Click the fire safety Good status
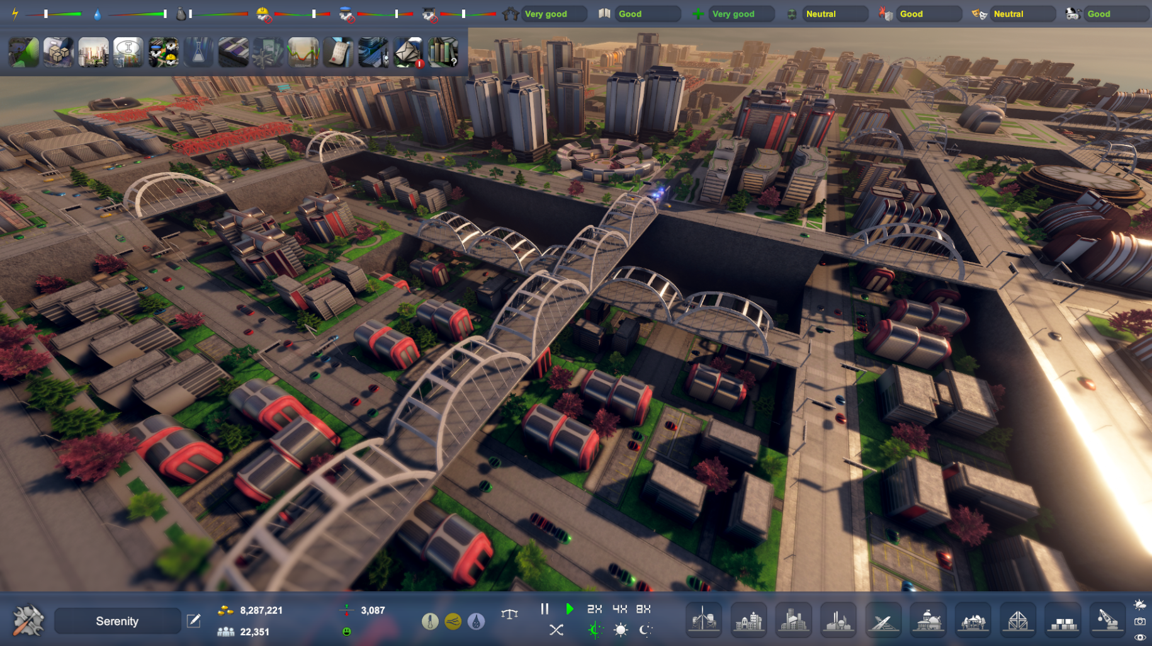 click(929, 14)
